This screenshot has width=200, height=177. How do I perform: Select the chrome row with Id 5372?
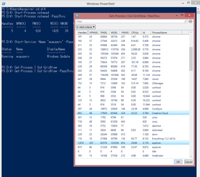coord(137,36)
